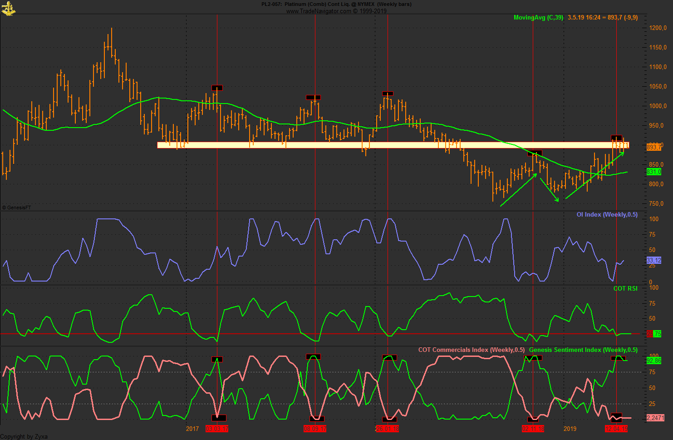
Task: Select the black sell-signal box above the latest price bars
Action: [x=617, y=138]
